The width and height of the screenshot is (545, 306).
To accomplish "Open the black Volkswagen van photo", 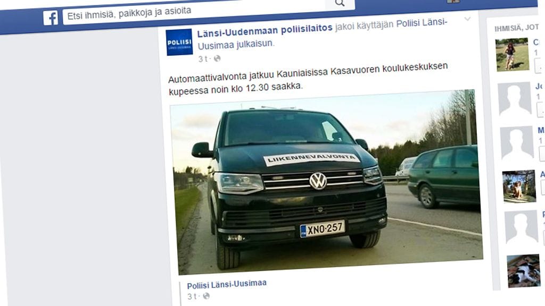I will pos(327,181).
